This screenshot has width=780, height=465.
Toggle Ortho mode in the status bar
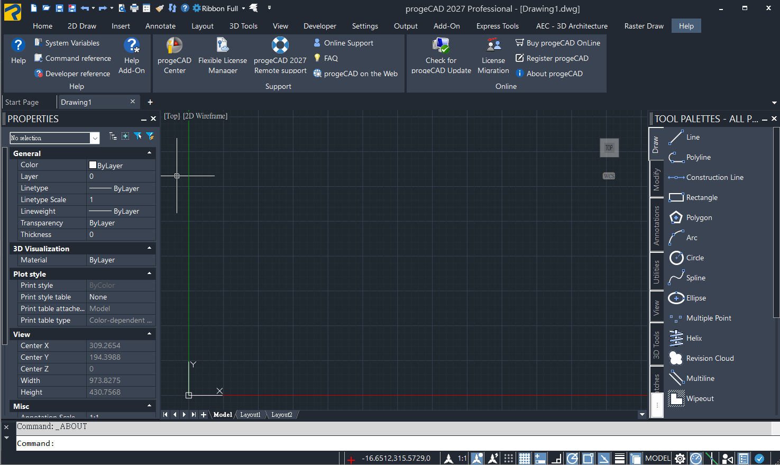point(556,458)
